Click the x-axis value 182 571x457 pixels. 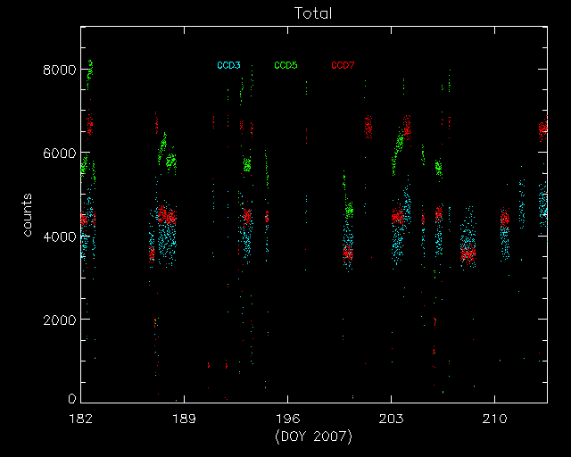(80, 419)
